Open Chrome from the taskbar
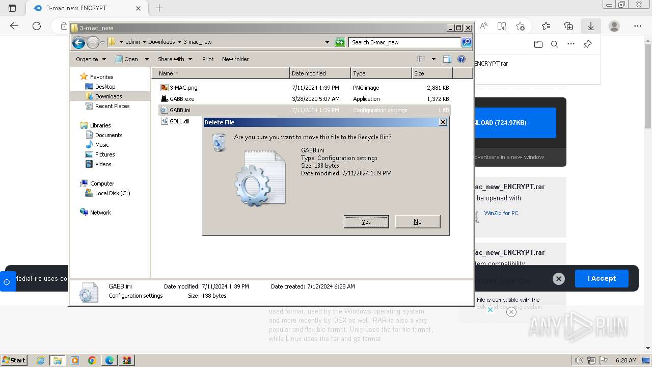Viewport: 652px width, 367px height. tap(92, 360)
